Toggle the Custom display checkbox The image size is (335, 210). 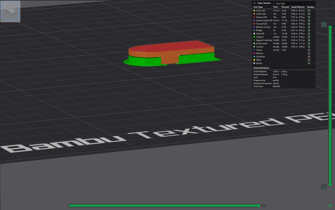pyautogui.click(x=309, y=47)
